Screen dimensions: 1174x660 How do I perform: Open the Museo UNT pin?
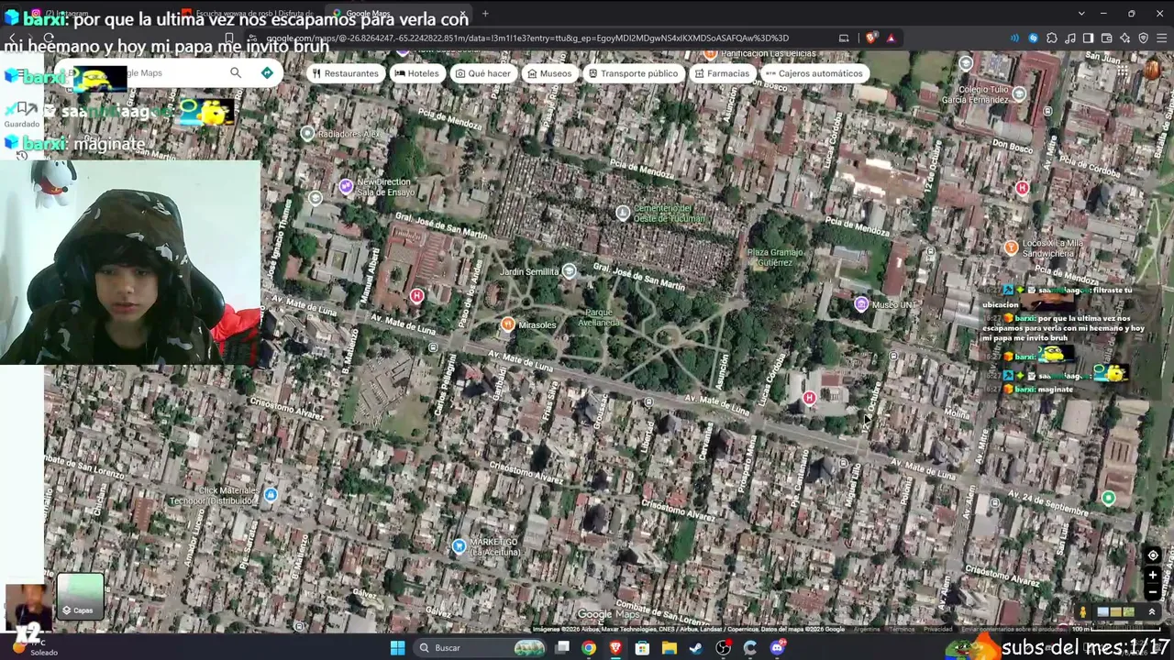click(861, 304)
